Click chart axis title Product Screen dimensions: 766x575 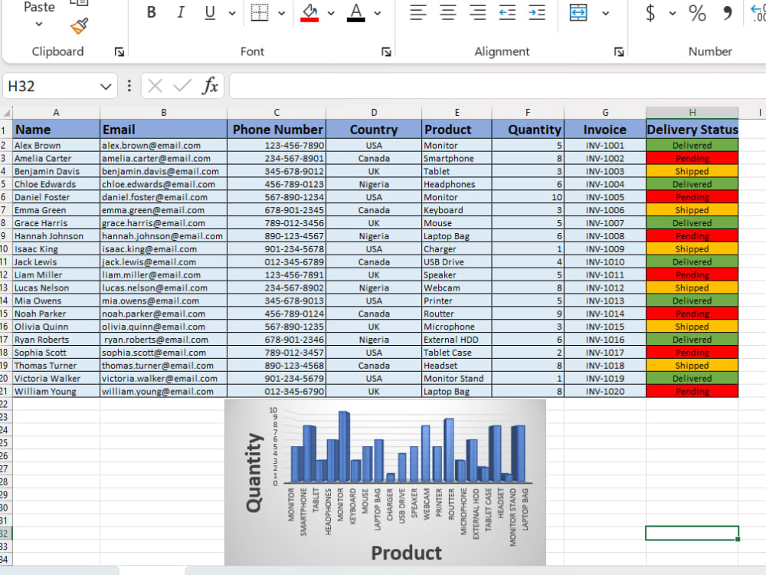[407, 553]
